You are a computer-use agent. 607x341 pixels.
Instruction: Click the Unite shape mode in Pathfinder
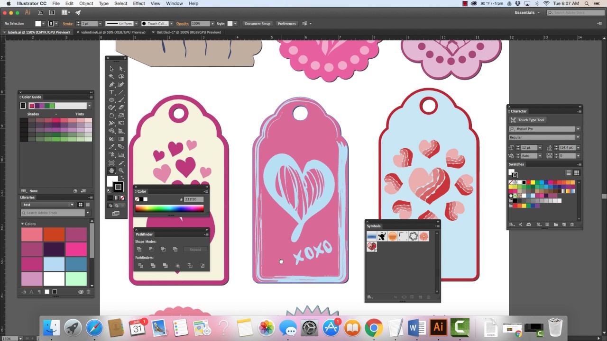[x=139, y=249]
